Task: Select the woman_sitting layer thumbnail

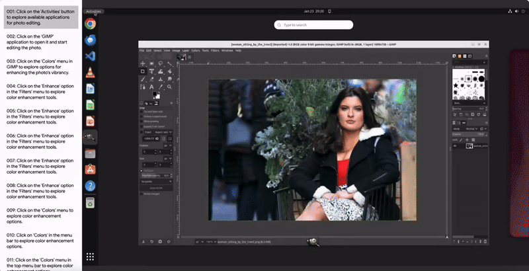Action: 469,146
